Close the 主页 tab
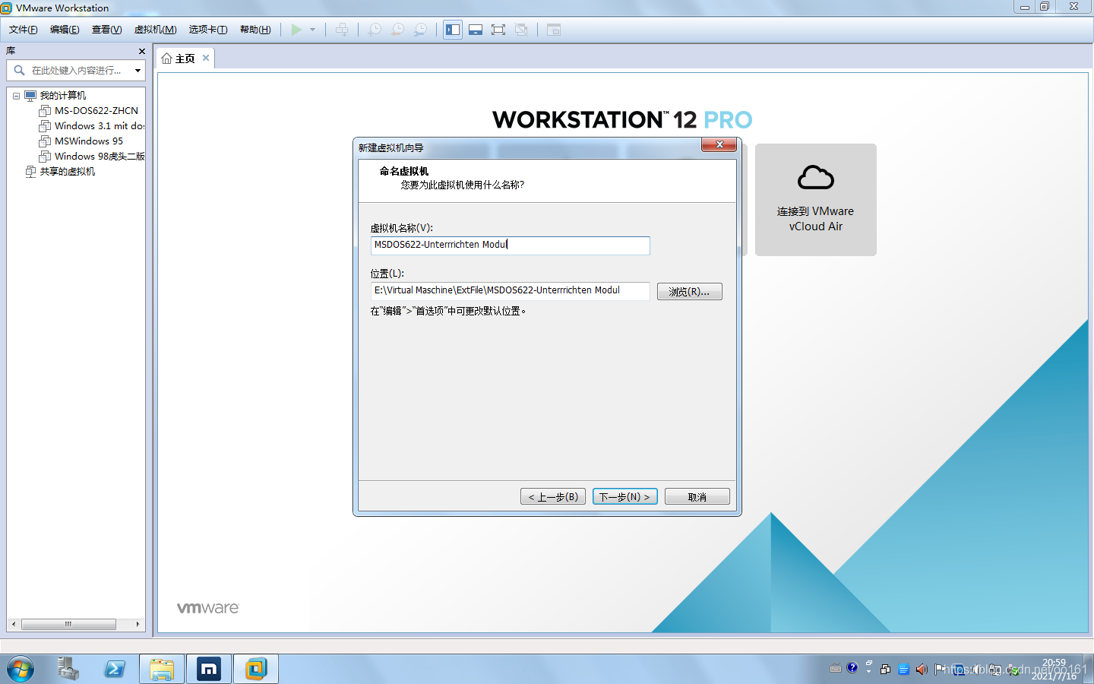Viewport: 1094px width, 684px height. click(x=205, y=58)
